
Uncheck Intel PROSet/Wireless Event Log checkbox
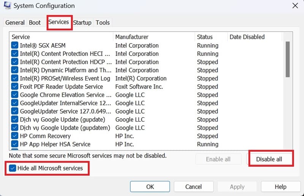click(15, 78)
